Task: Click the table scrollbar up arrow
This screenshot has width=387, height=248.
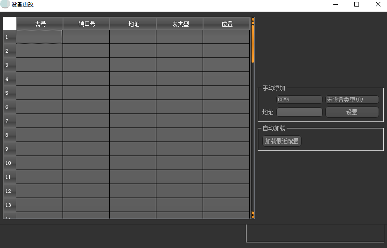Action: click(x=253, y=21)
